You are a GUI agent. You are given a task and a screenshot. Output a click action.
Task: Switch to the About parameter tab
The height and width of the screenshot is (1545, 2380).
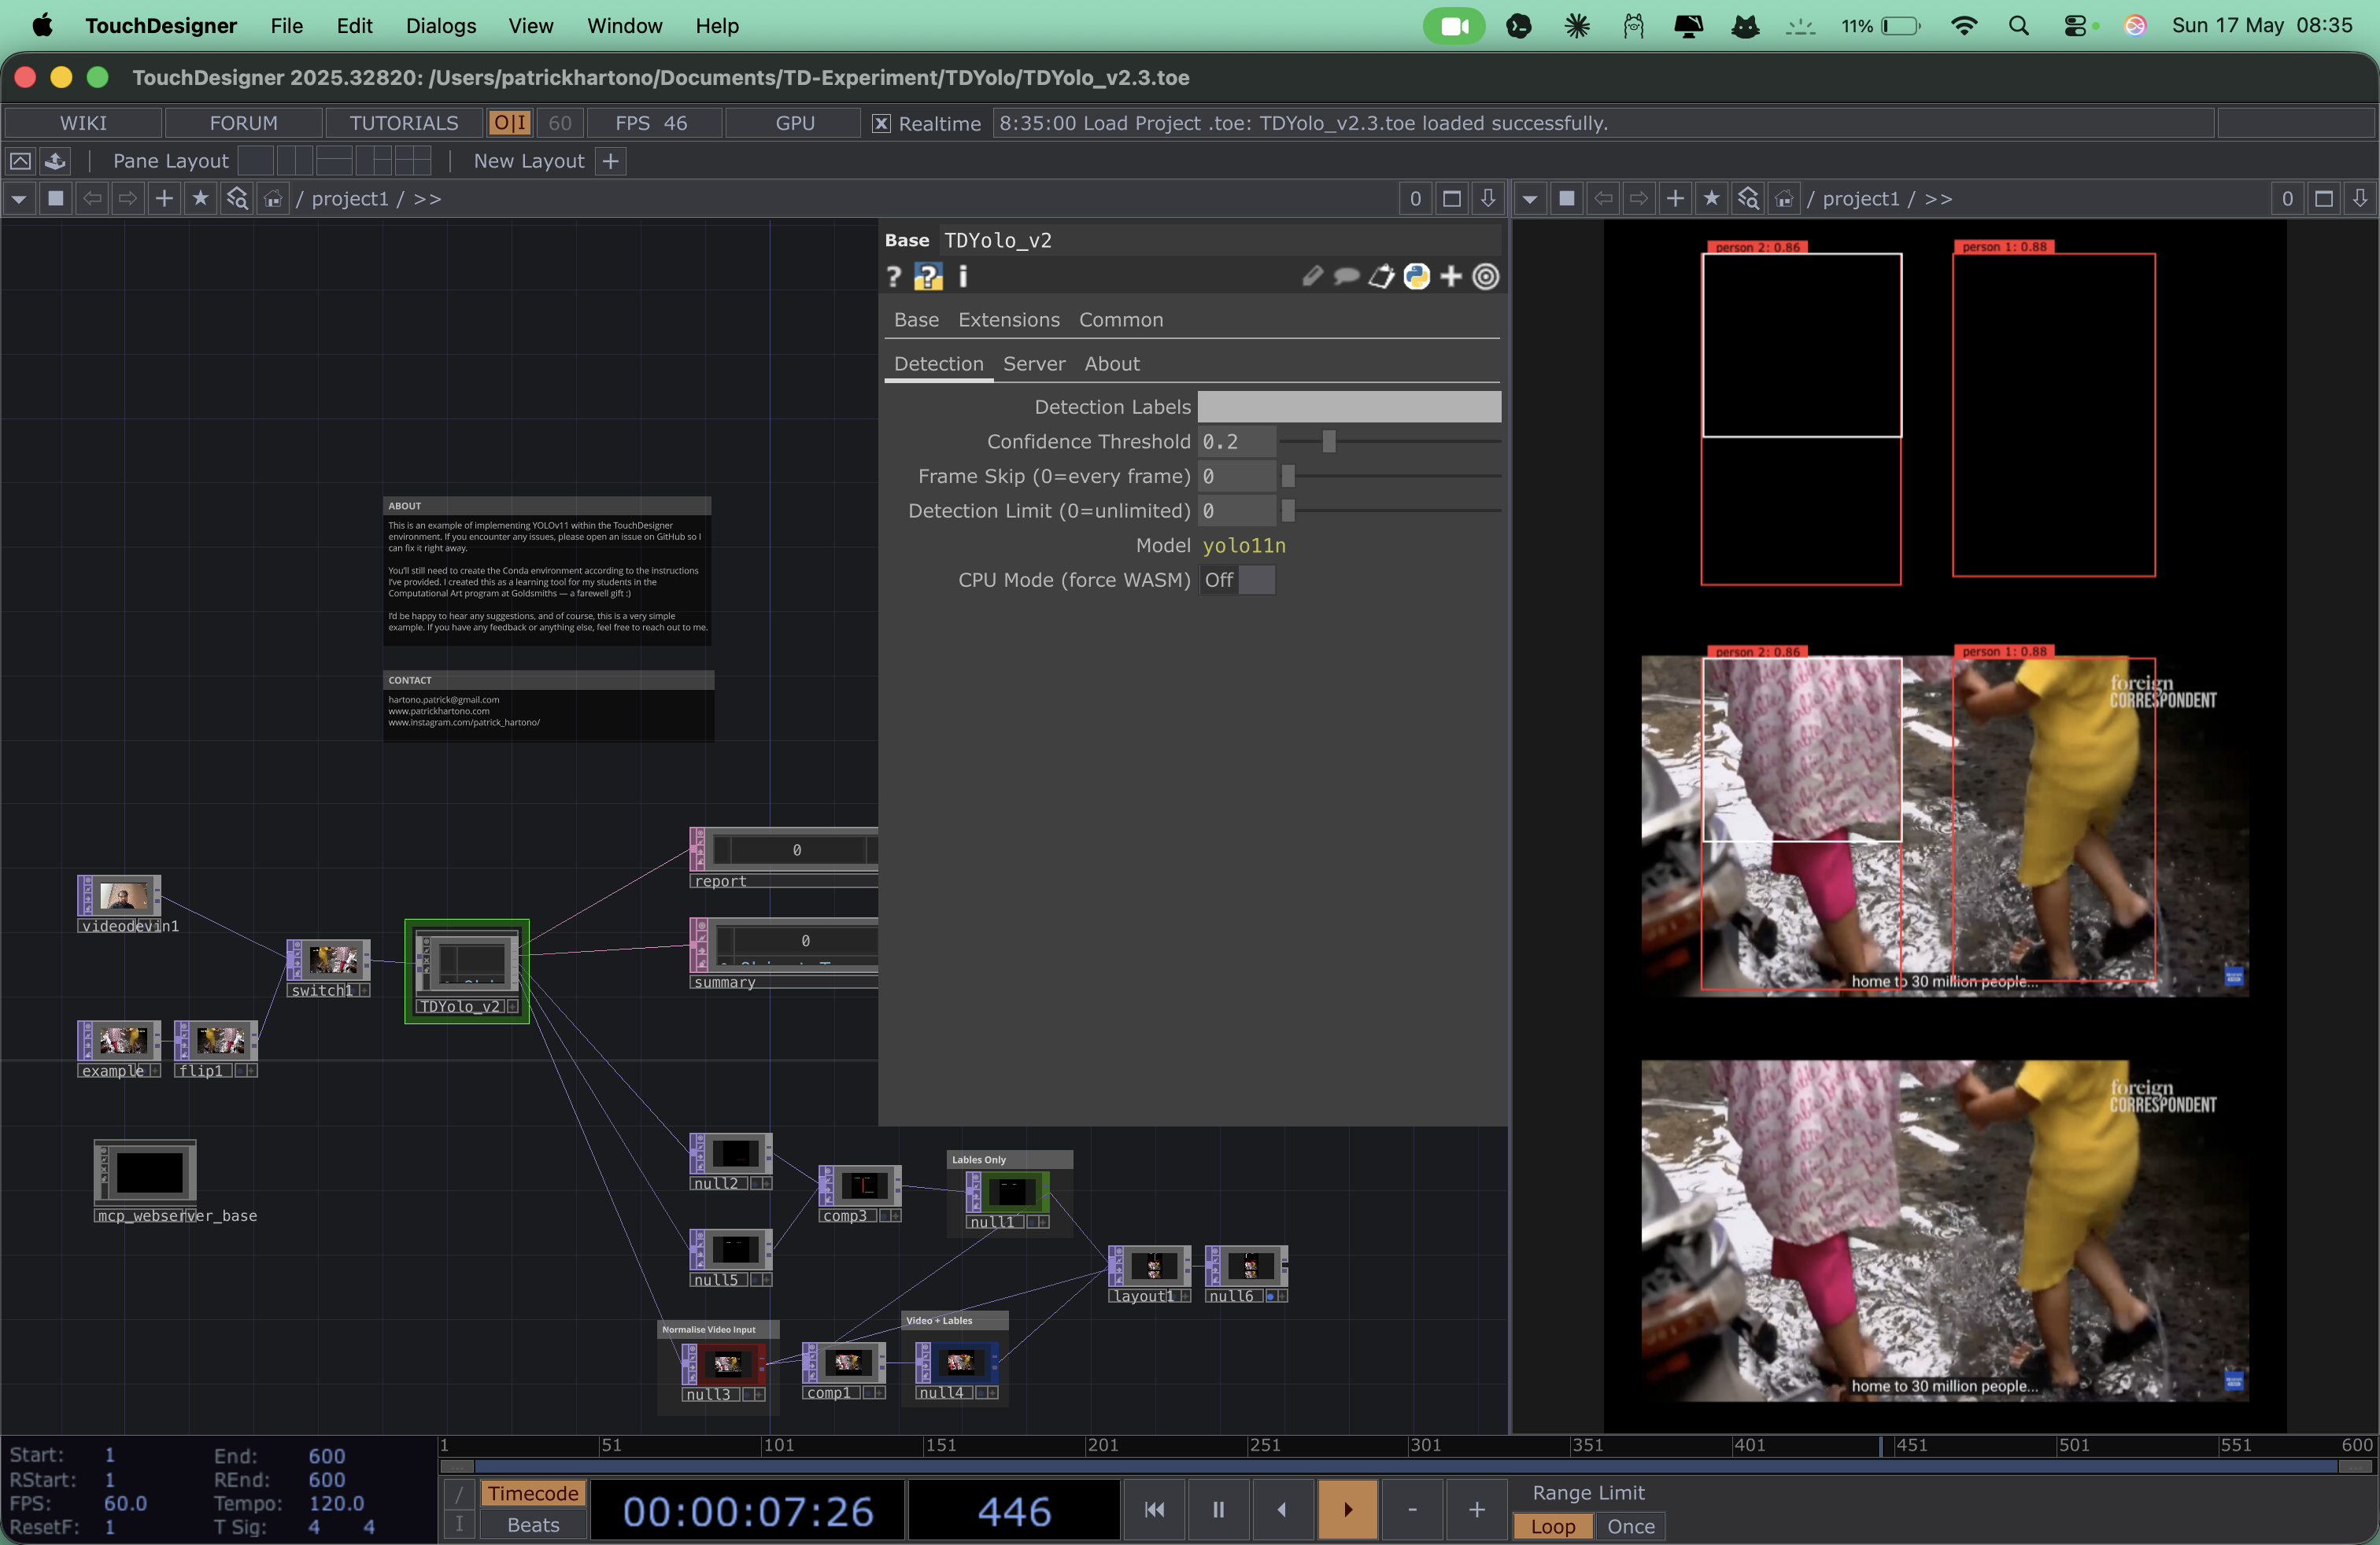click(x=1112, y=363)
